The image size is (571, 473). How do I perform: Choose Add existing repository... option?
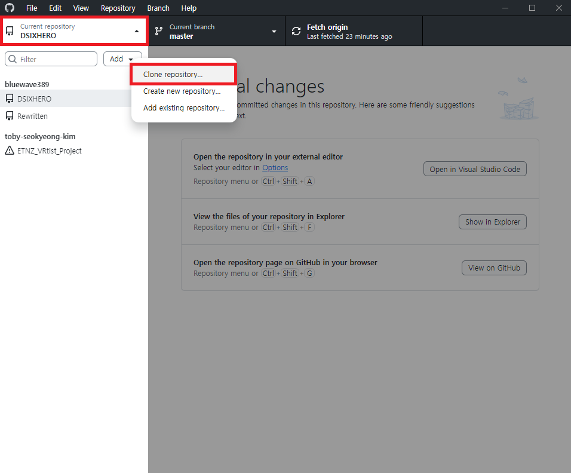[184, 107]
